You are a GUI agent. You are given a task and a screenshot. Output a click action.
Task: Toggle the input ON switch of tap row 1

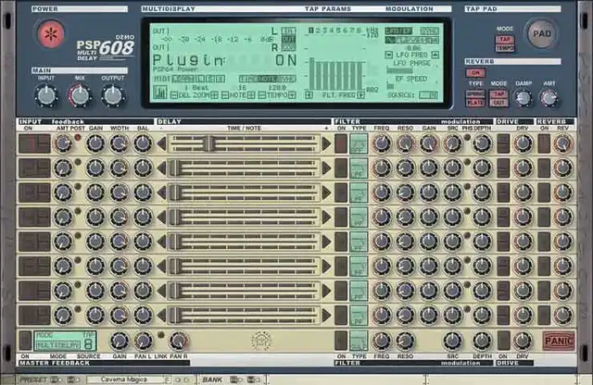pos(34,143)
